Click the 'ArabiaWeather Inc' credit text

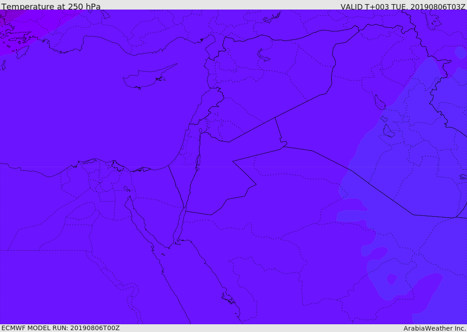click(434, 328)
